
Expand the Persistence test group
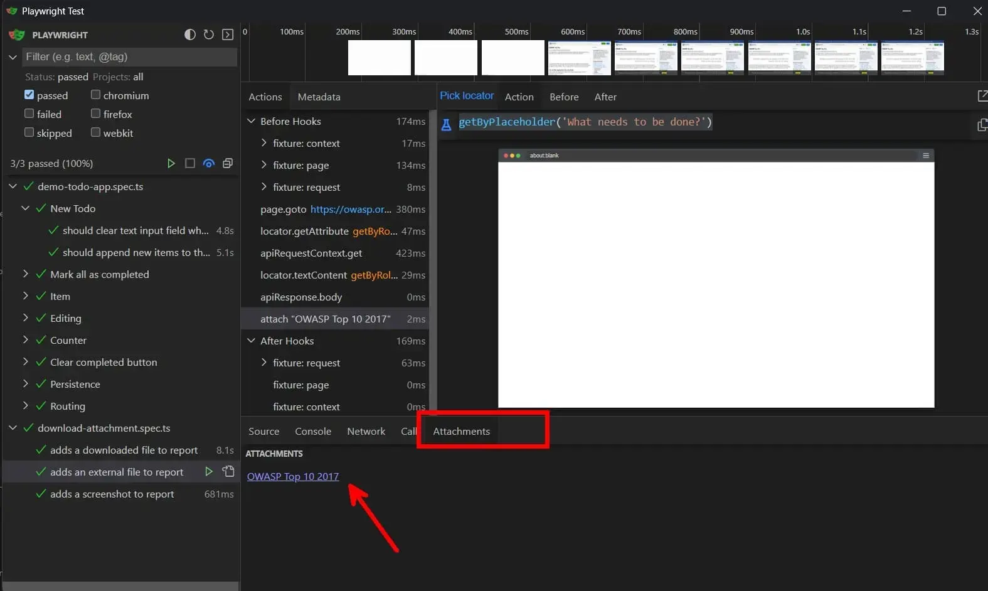[x=25, y=384]
